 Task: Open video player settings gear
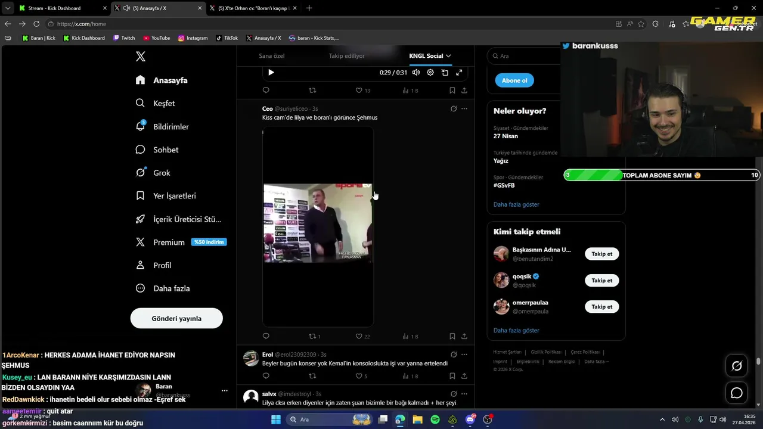(430, 73)
